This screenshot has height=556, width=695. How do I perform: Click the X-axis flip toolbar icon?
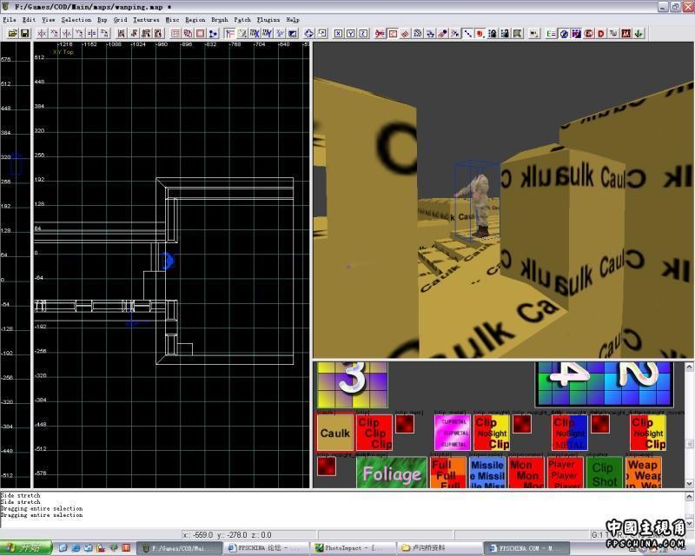pos(42,33)
